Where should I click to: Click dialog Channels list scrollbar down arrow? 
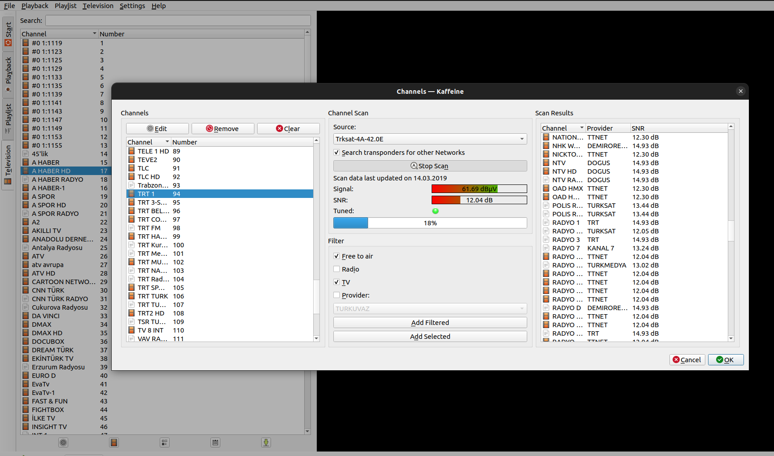[x=316, y=338]
